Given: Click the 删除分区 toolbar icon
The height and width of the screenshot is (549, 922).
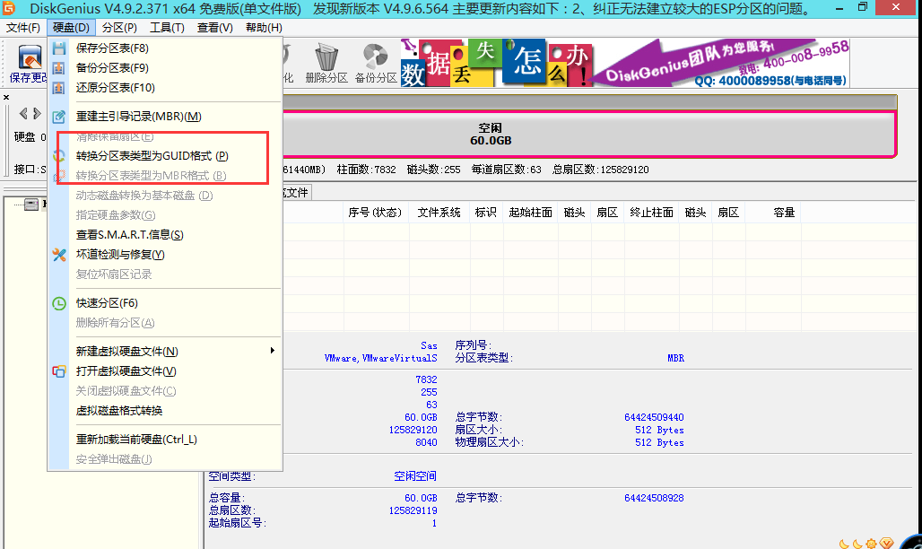Looking at the screenshot, I should pos(326,64).
